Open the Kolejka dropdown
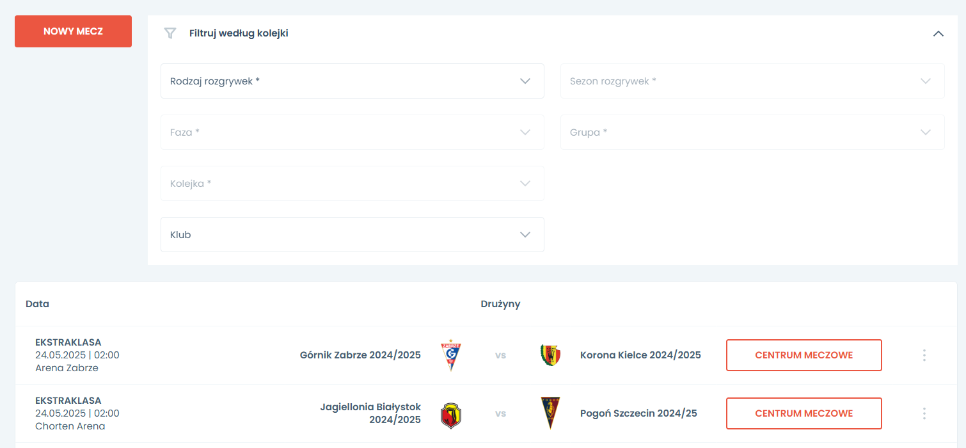 (x=352, y=184)
